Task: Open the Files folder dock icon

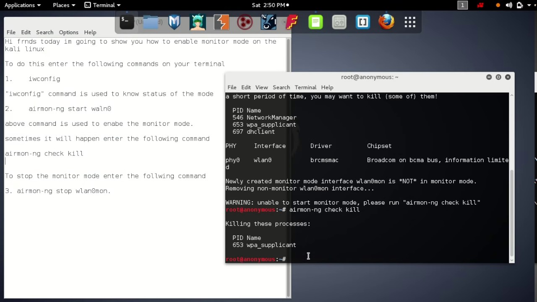Action: 151,22
